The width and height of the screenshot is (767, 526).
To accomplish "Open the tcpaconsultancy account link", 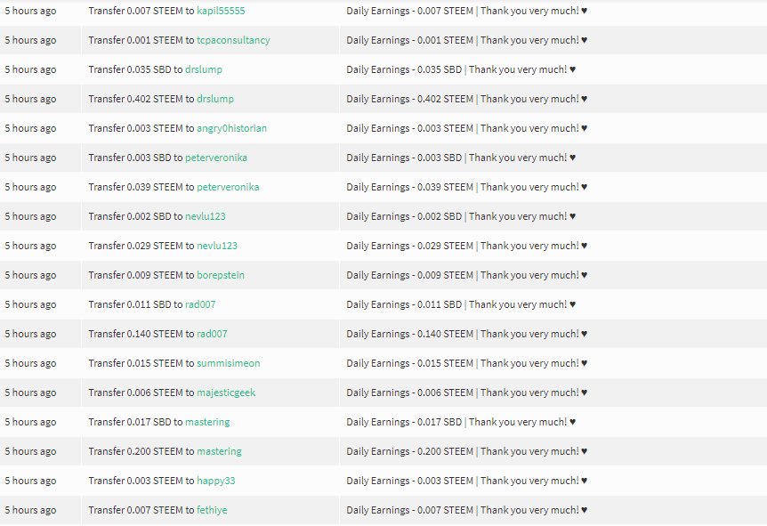I will pyautogui.click(x=233, y=40).
